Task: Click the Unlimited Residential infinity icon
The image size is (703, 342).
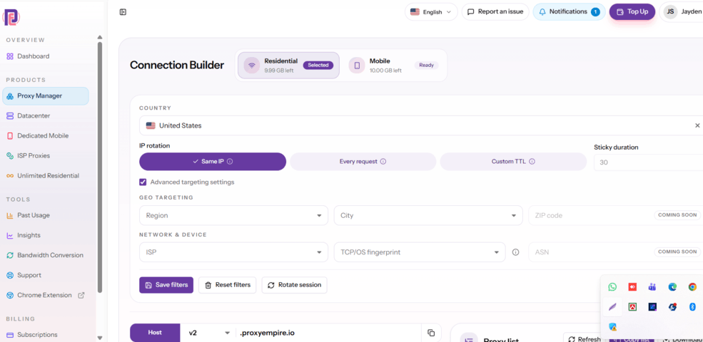Action: click(x=10, y=176)
